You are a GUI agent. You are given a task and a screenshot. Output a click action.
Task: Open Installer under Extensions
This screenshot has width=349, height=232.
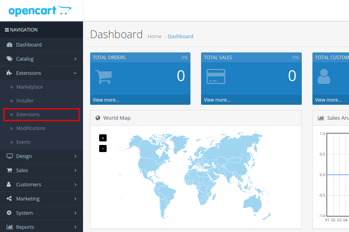pos(41,101)
